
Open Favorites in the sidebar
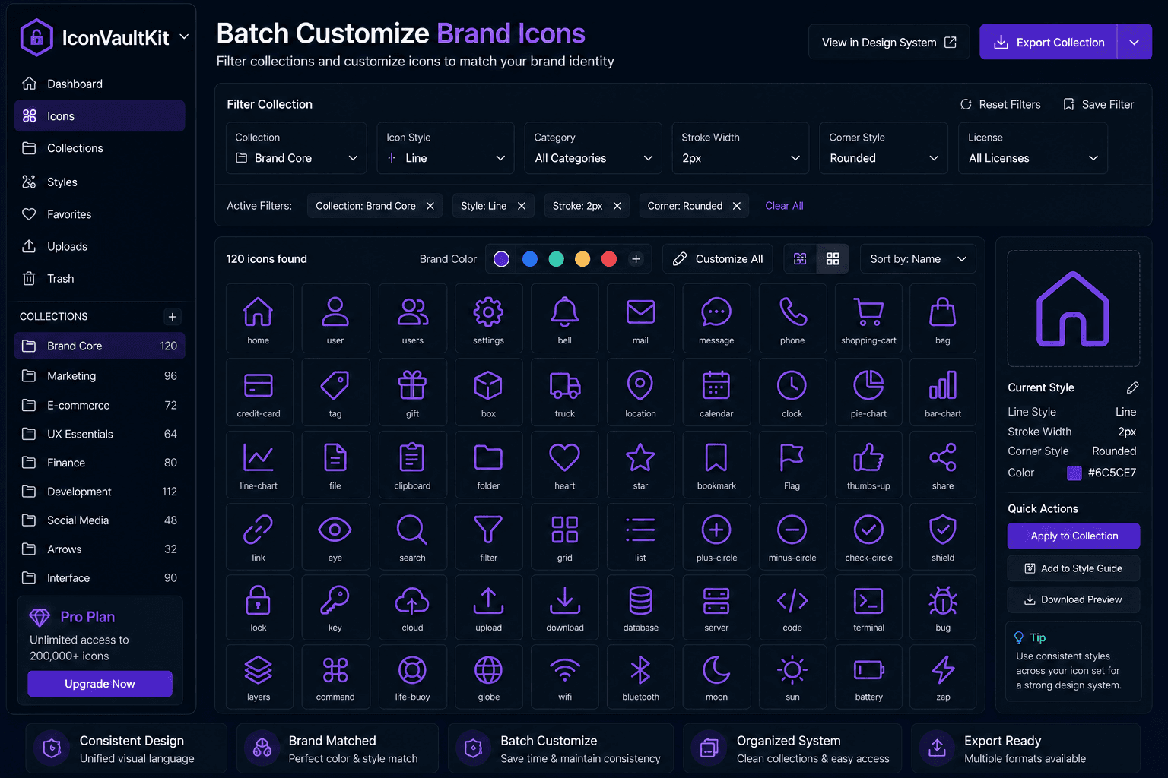(100, 214)
